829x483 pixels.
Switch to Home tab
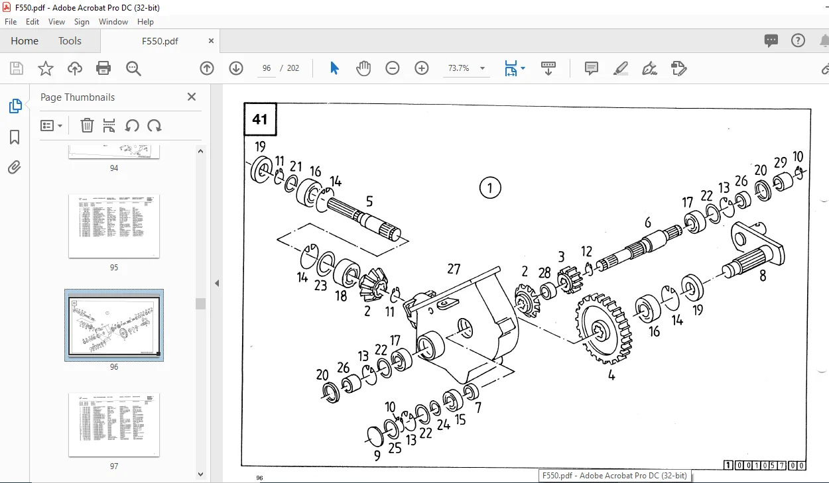25,41
